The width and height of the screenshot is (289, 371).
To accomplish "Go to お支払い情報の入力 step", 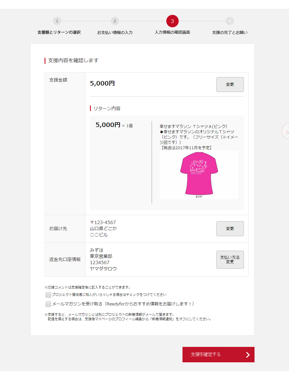I will click(115, 33).
